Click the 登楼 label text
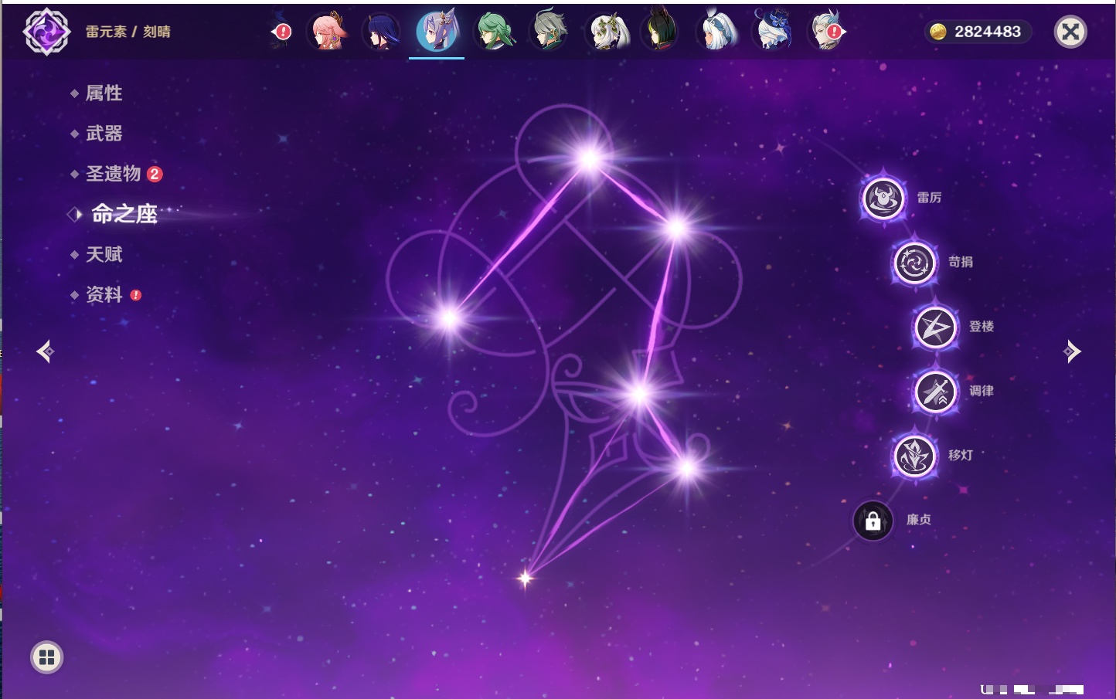 coord(982,327)
